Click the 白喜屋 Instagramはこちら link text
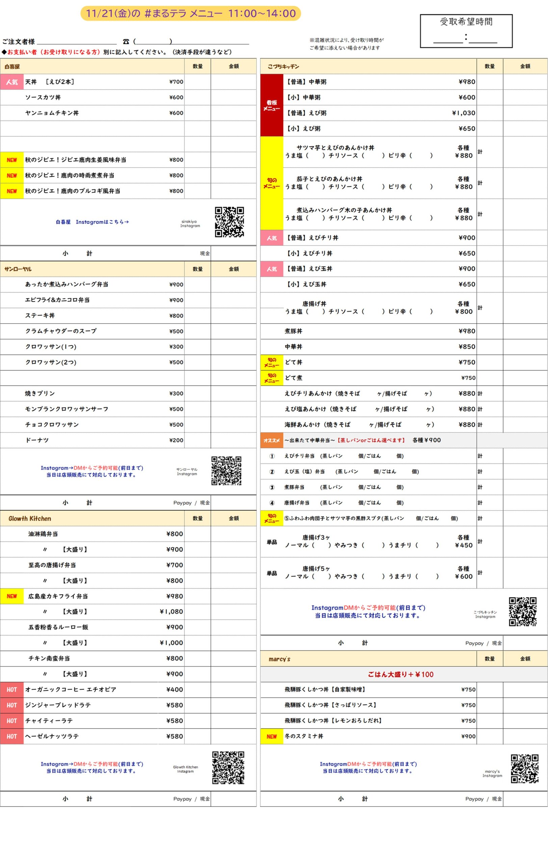The height and width of the screenshot is (864, 548). tap(92, 222)
